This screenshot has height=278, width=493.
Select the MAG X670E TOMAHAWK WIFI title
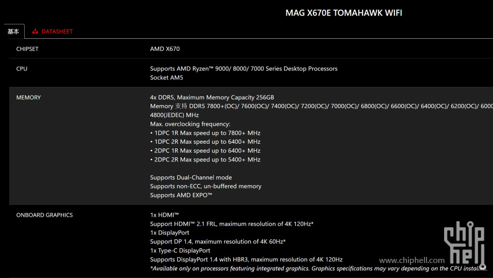pos(343,13)
